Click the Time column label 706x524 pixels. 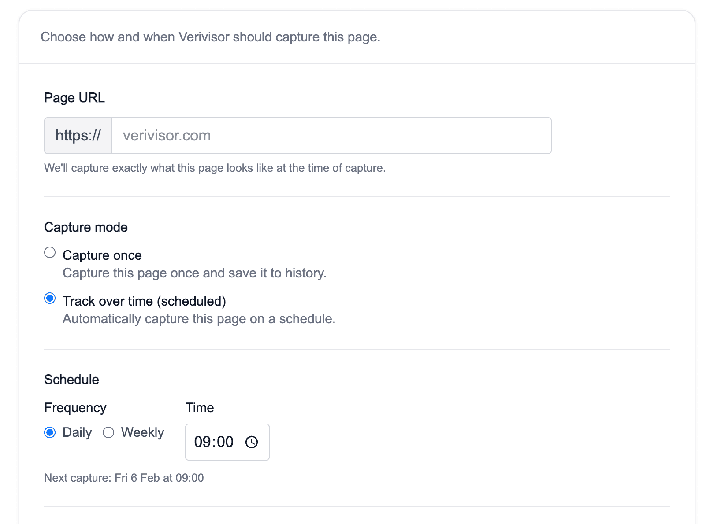click(200, 407)
